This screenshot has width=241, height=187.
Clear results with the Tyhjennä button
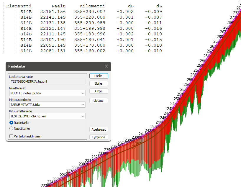[x=99, y=137]
